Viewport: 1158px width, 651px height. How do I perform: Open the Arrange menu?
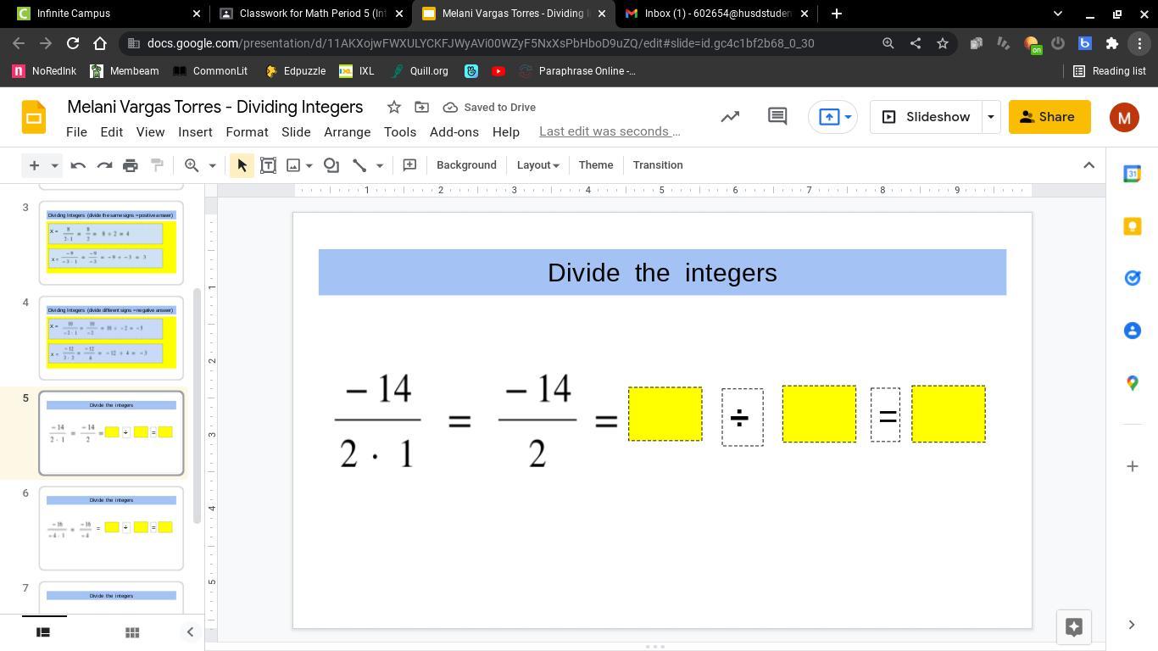347,132
